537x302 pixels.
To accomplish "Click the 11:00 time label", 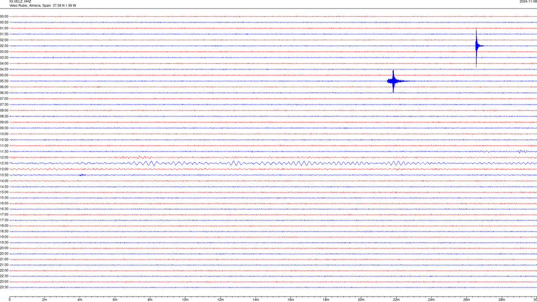I will click(4, 146).
